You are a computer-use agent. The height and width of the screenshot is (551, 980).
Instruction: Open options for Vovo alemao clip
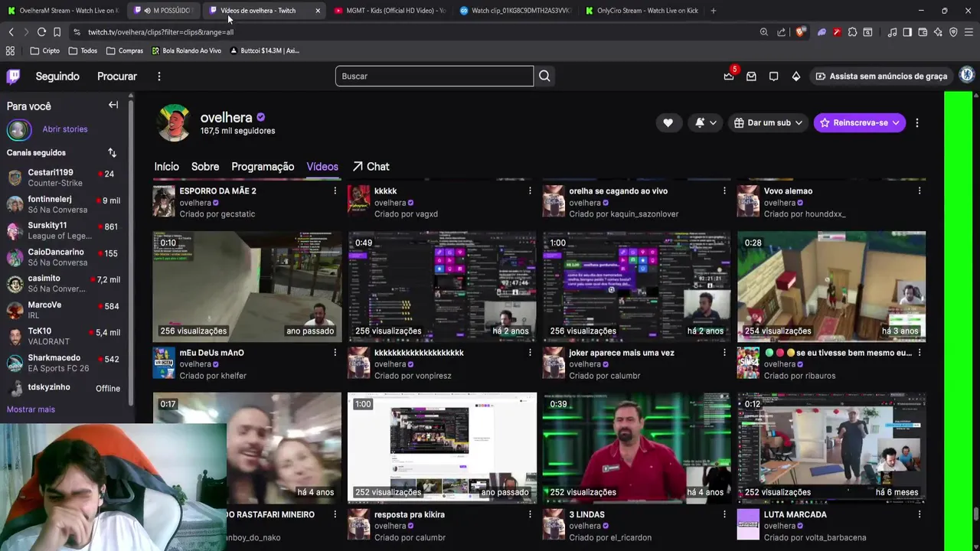[x=920, y=191]
